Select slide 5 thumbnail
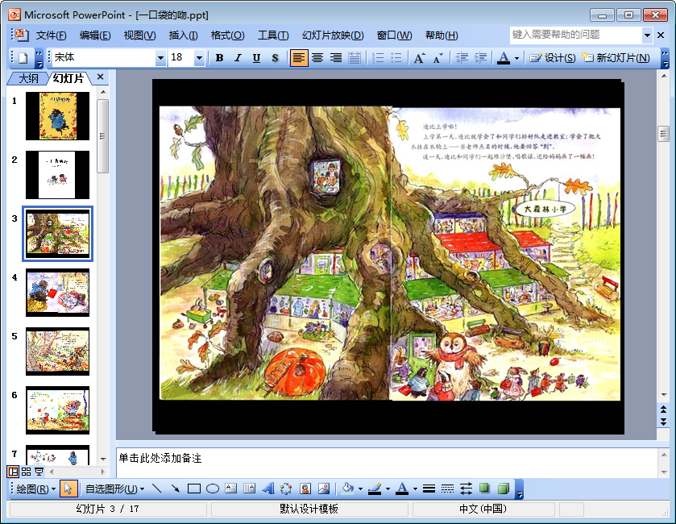This screenshot has width=676, height=524. (57, 351)
